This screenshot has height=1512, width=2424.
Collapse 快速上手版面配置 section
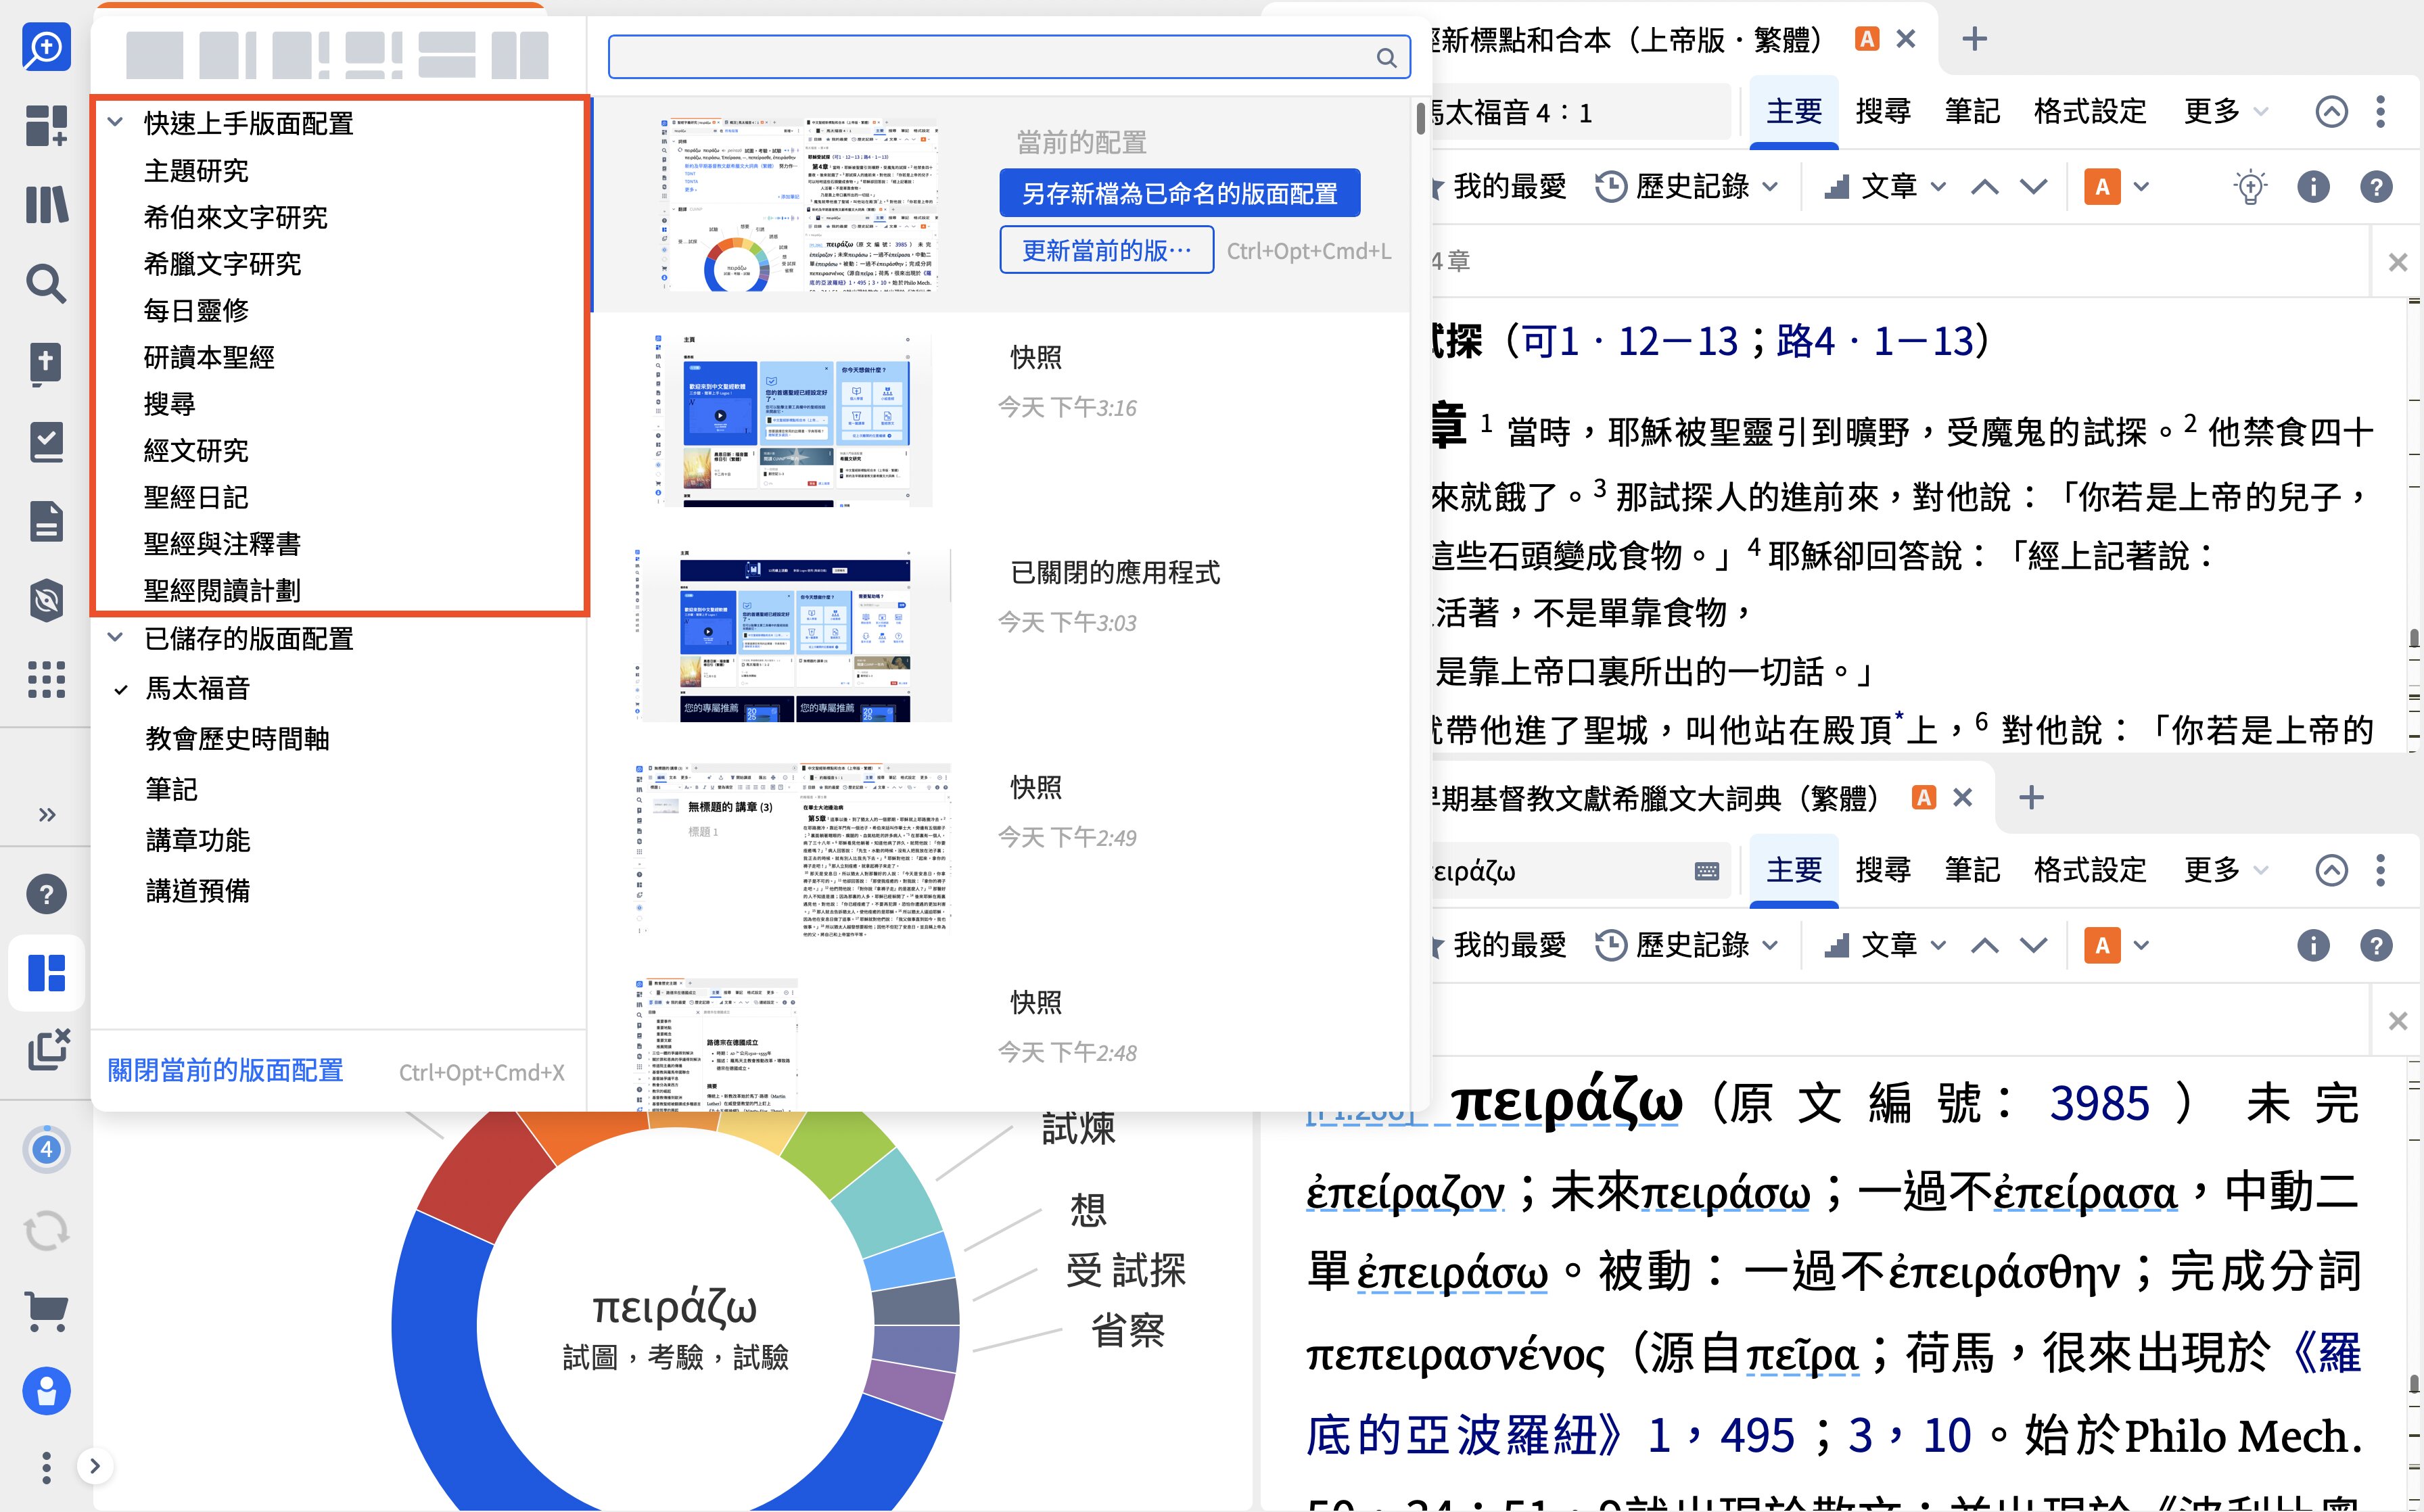115,122
